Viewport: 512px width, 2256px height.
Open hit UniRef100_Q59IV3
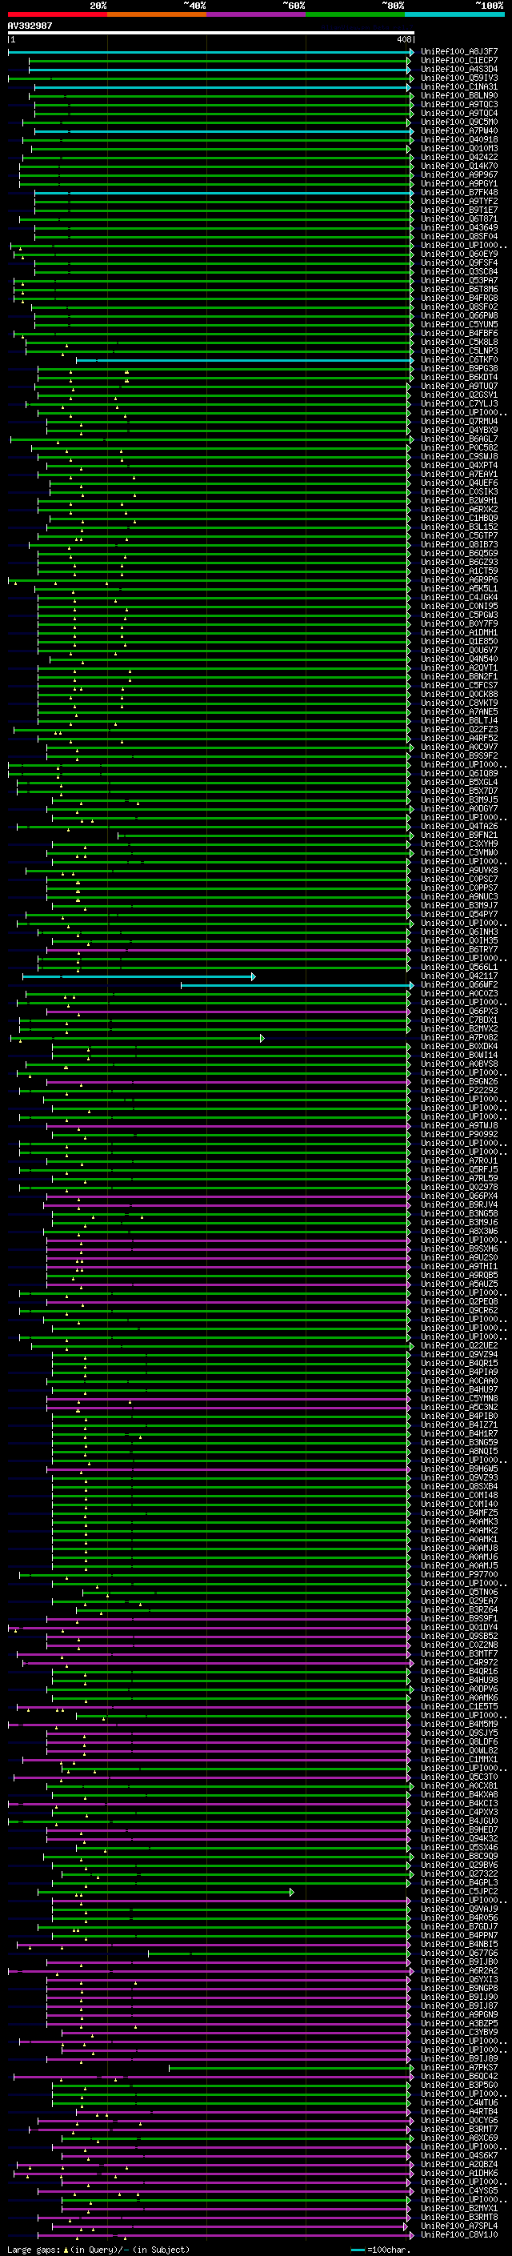click(459, 78)
